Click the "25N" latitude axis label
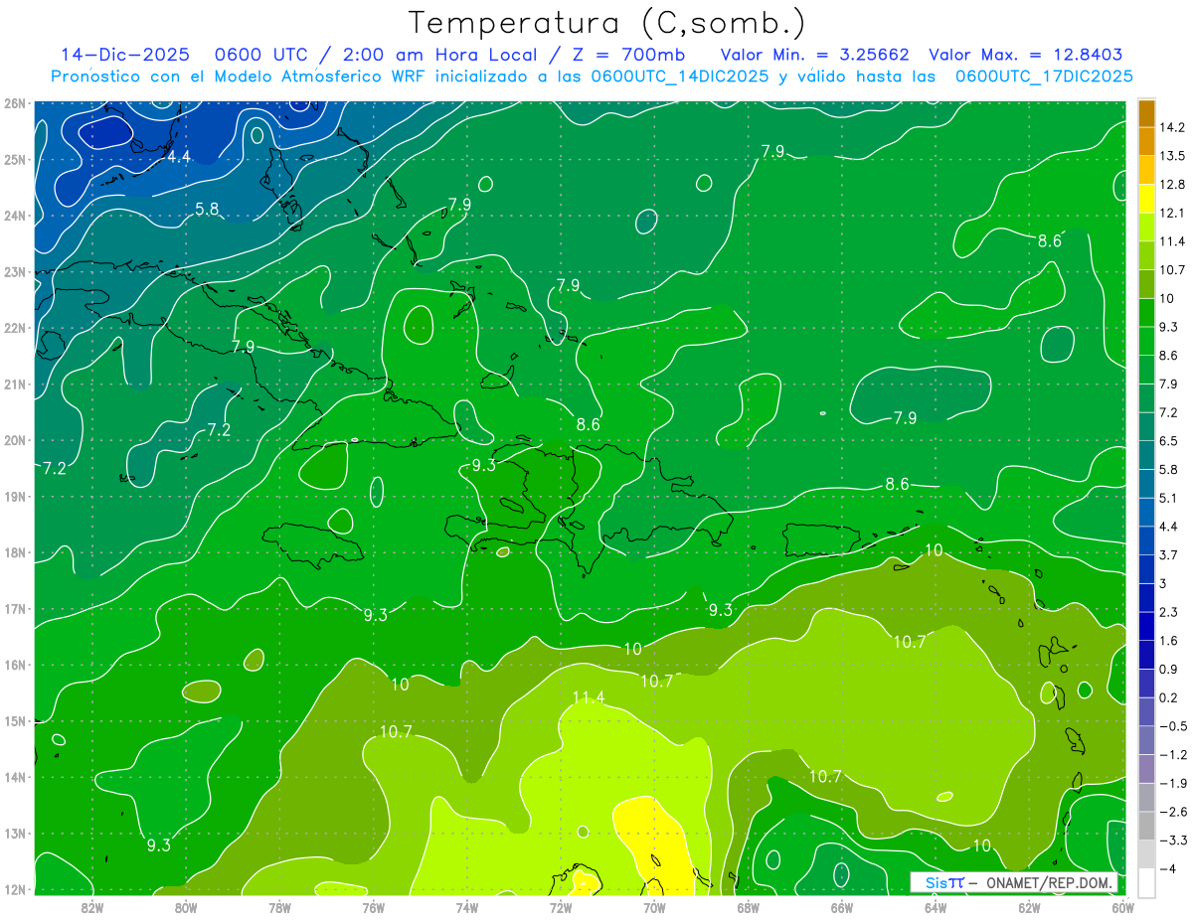1193x921 pixels. point(15,159)
